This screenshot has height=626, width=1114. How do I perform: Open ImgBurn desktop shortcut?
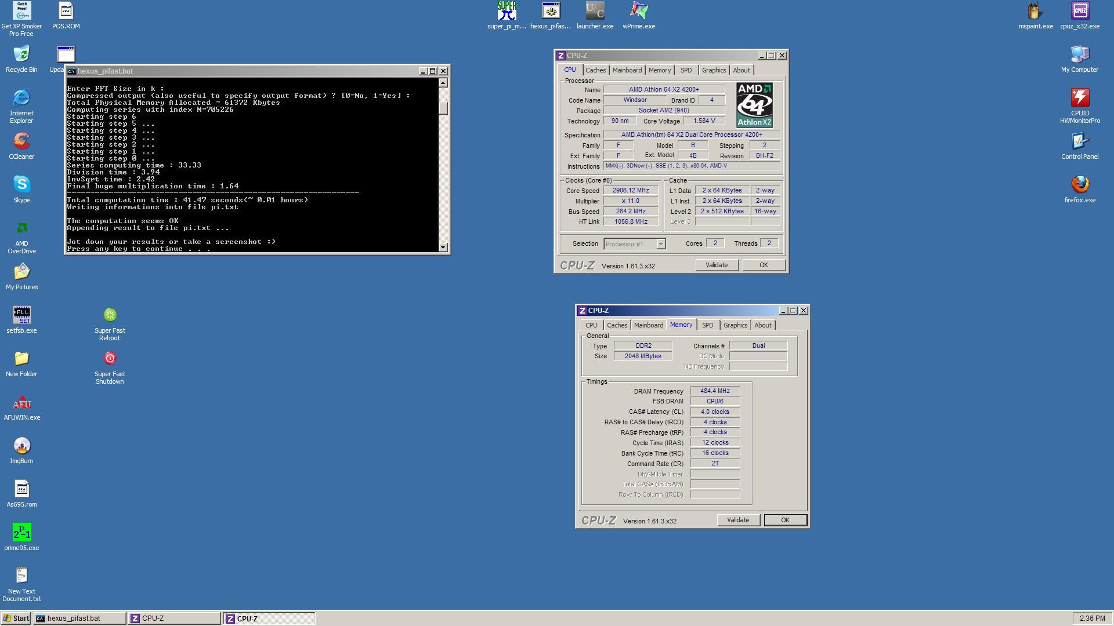21,450
